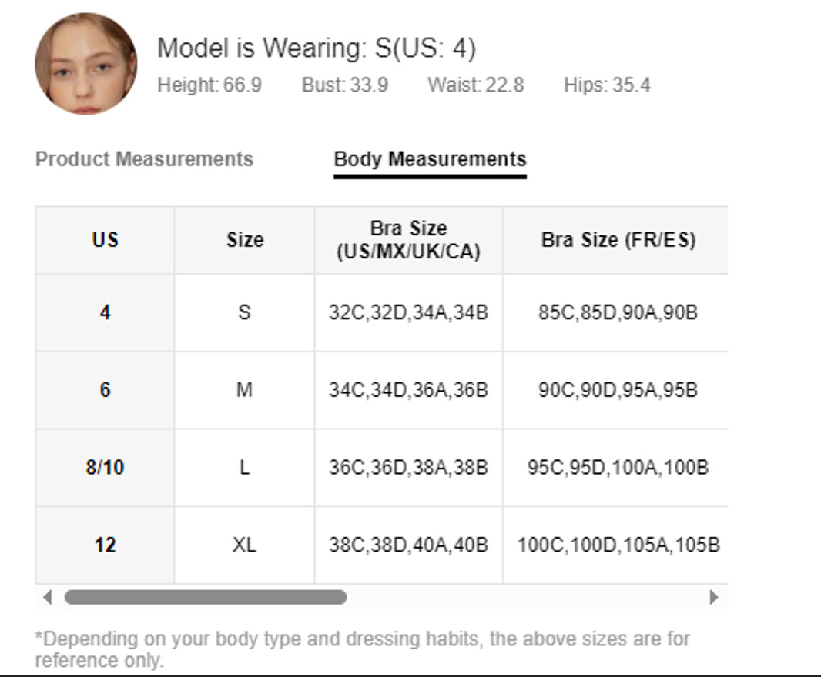The width and height of the screenshot is (821, 677).
Task: Select the Body Measurements tab
Action: (430, 159)
